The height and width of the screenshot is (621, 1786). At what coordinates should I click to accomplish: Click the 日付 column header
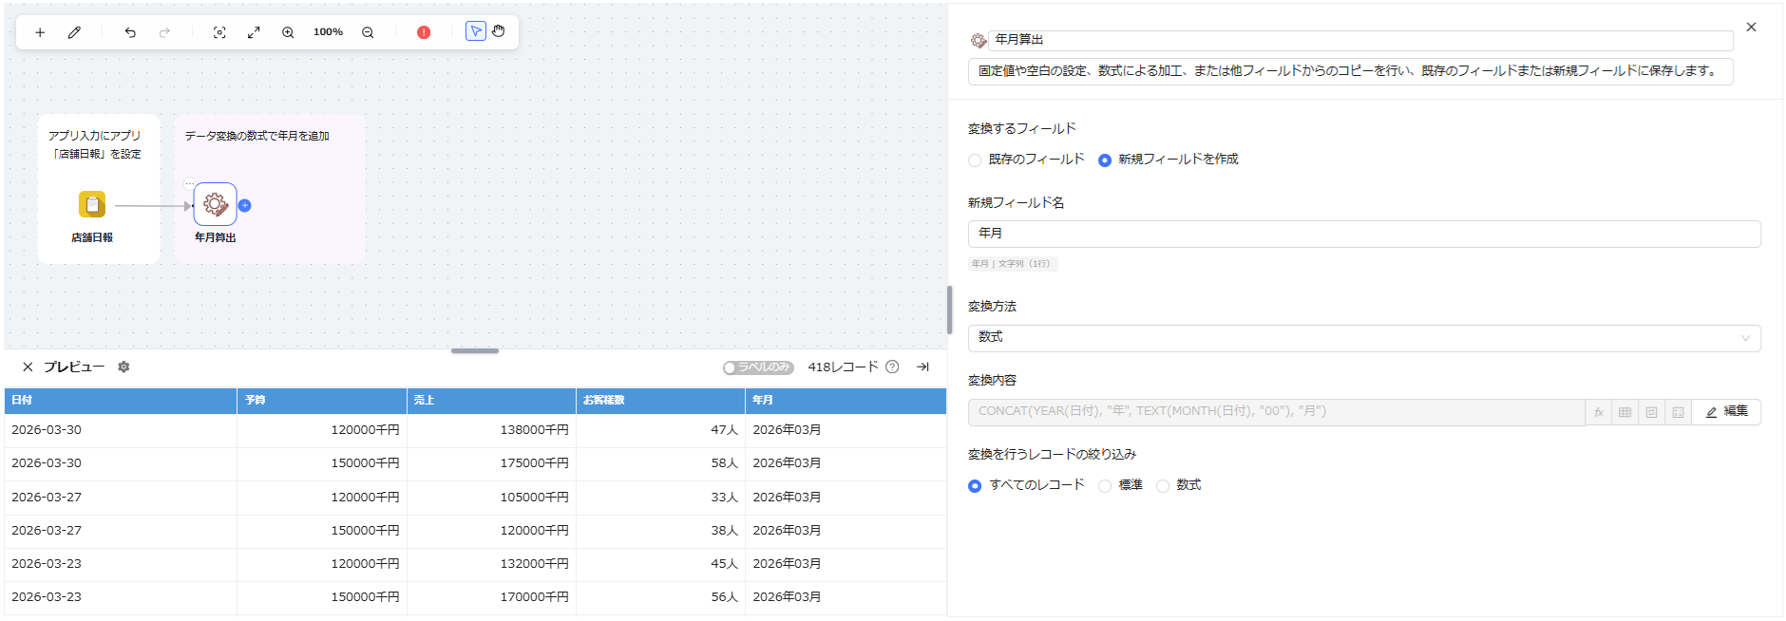(121, 401)
